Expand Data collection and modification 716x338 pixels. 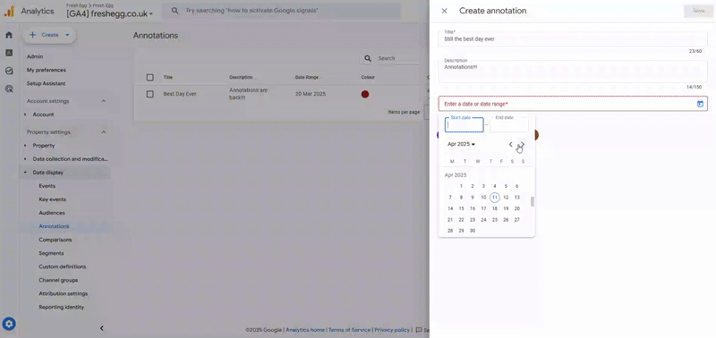tap(25, 159)
